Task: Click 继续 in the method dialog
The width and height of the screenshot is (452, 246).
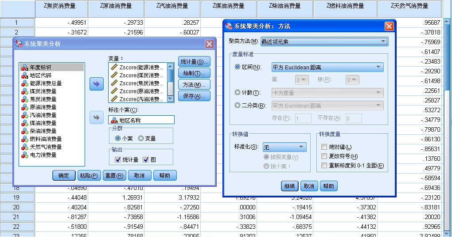Action: pos(289,186)
